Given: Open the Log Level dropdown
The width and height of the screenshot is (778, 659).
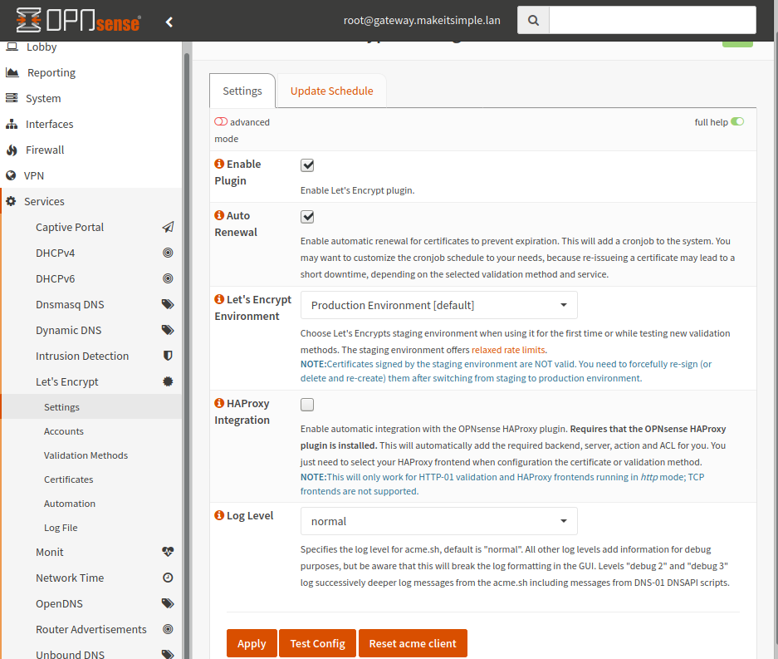Looking at the screenshot, I should (x=438, y=521).
